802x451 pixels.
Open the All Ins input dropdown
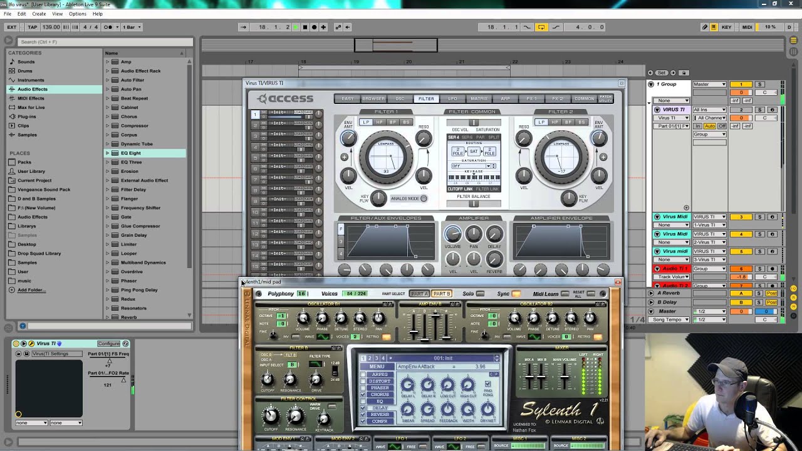709,110
